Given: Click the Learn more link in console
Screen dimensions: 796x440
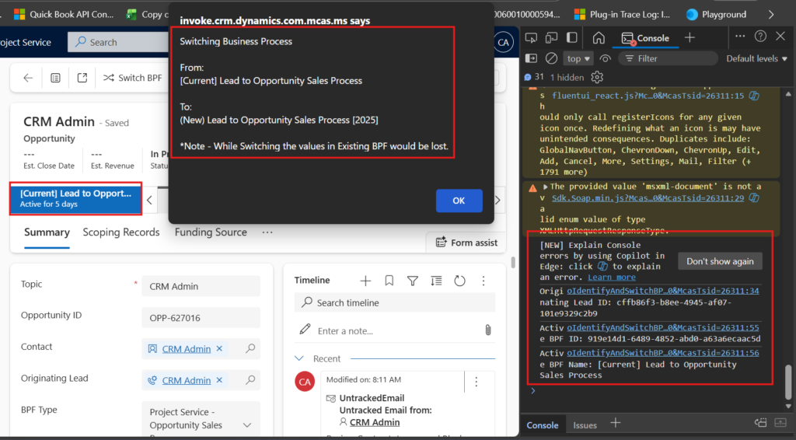Looking at the screenshot, I should coord(611,278).
